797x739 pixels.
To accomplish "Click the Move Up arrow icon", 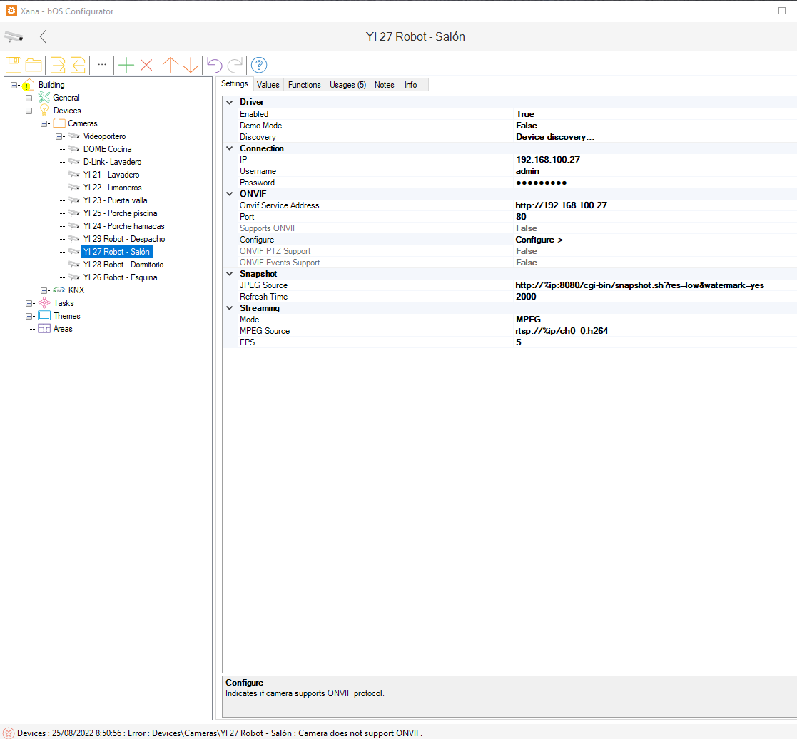I will click(170, 65).
